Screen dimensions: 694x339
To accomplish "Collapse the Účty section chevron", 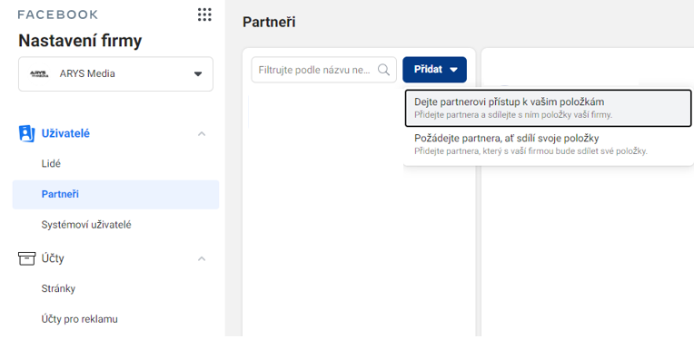I will pyautogui.click(x=202, y=258).
